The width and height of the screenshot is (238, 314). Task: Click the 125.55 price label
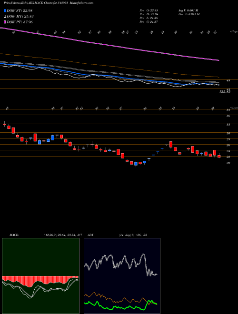[x=225, y=92]
